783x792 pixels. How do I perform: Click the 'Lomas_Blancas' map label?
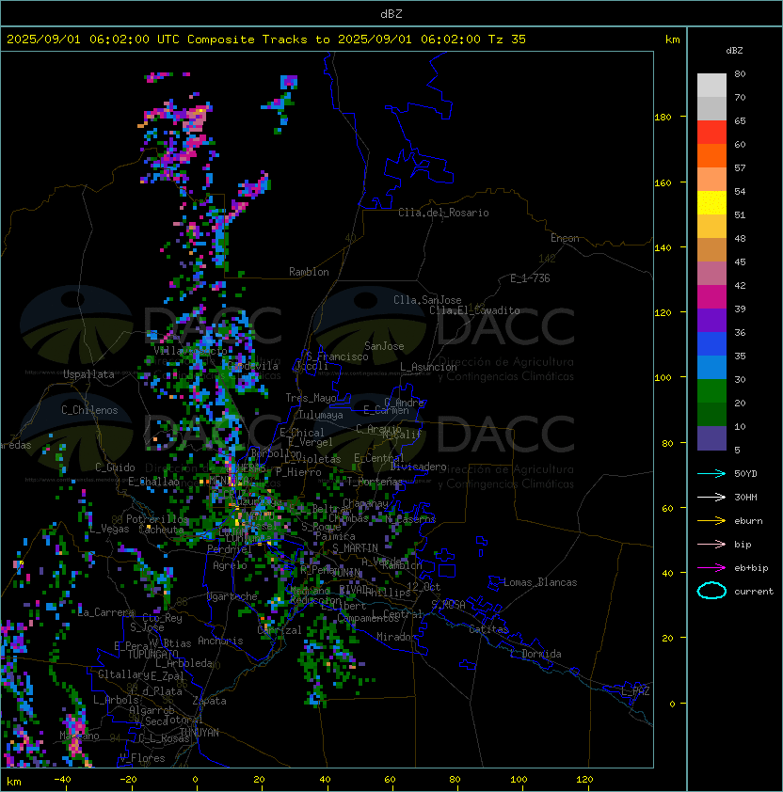point(540,582)
